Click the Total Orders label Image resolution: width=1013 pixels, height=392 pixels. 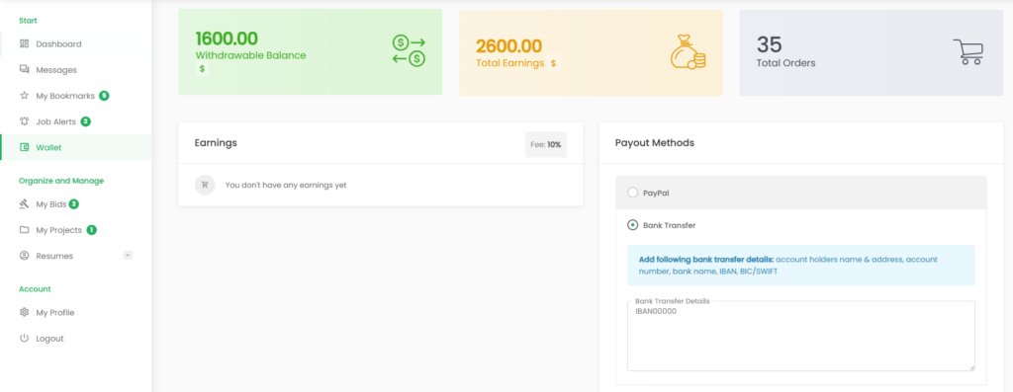[x=786, y=63]
